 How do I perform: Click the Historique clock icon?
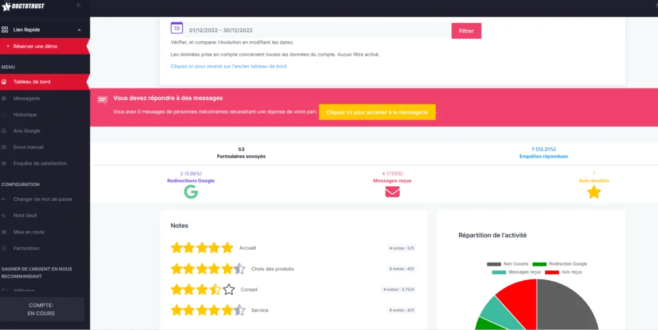tap(4, 114)
